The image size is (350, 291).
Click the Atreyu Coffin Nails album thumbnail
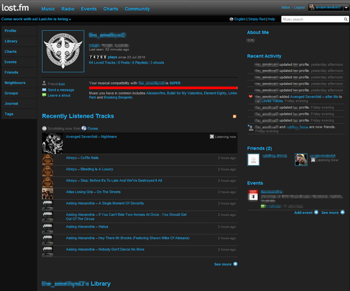tap(48, 159)
